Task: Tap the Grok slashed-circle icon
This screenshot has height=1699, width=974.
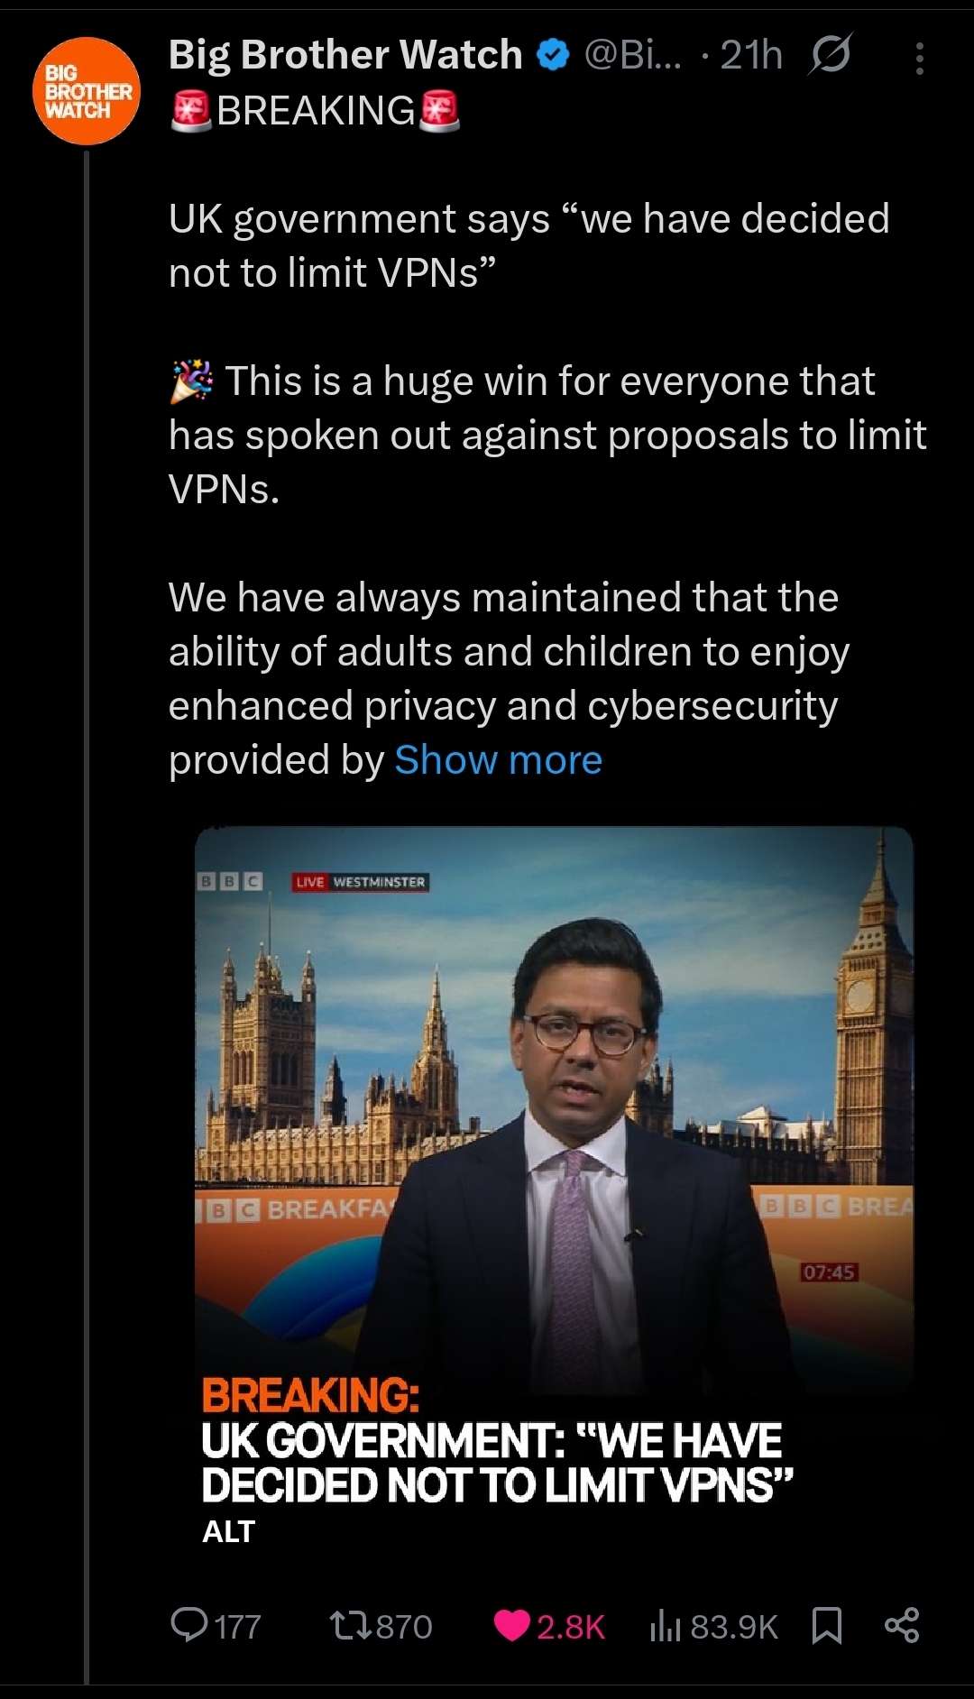Action: click(x=830, y=55)
